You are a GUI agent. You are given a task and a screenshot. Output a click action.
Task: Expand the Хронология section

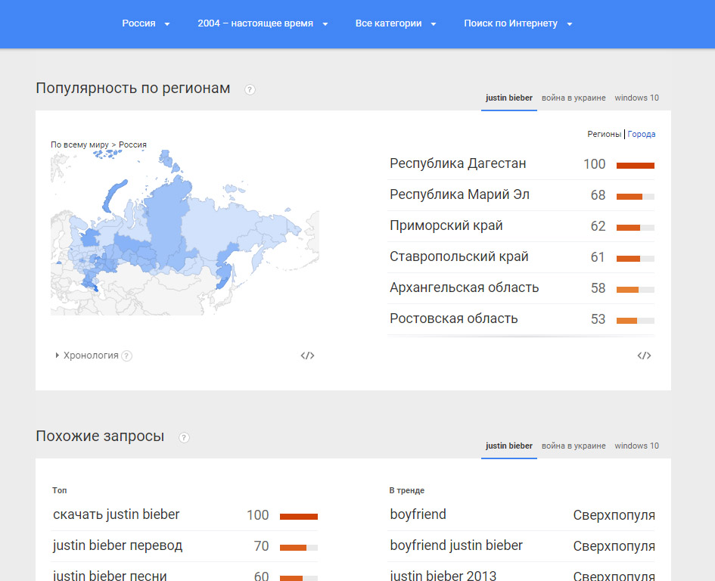[86, 356]
